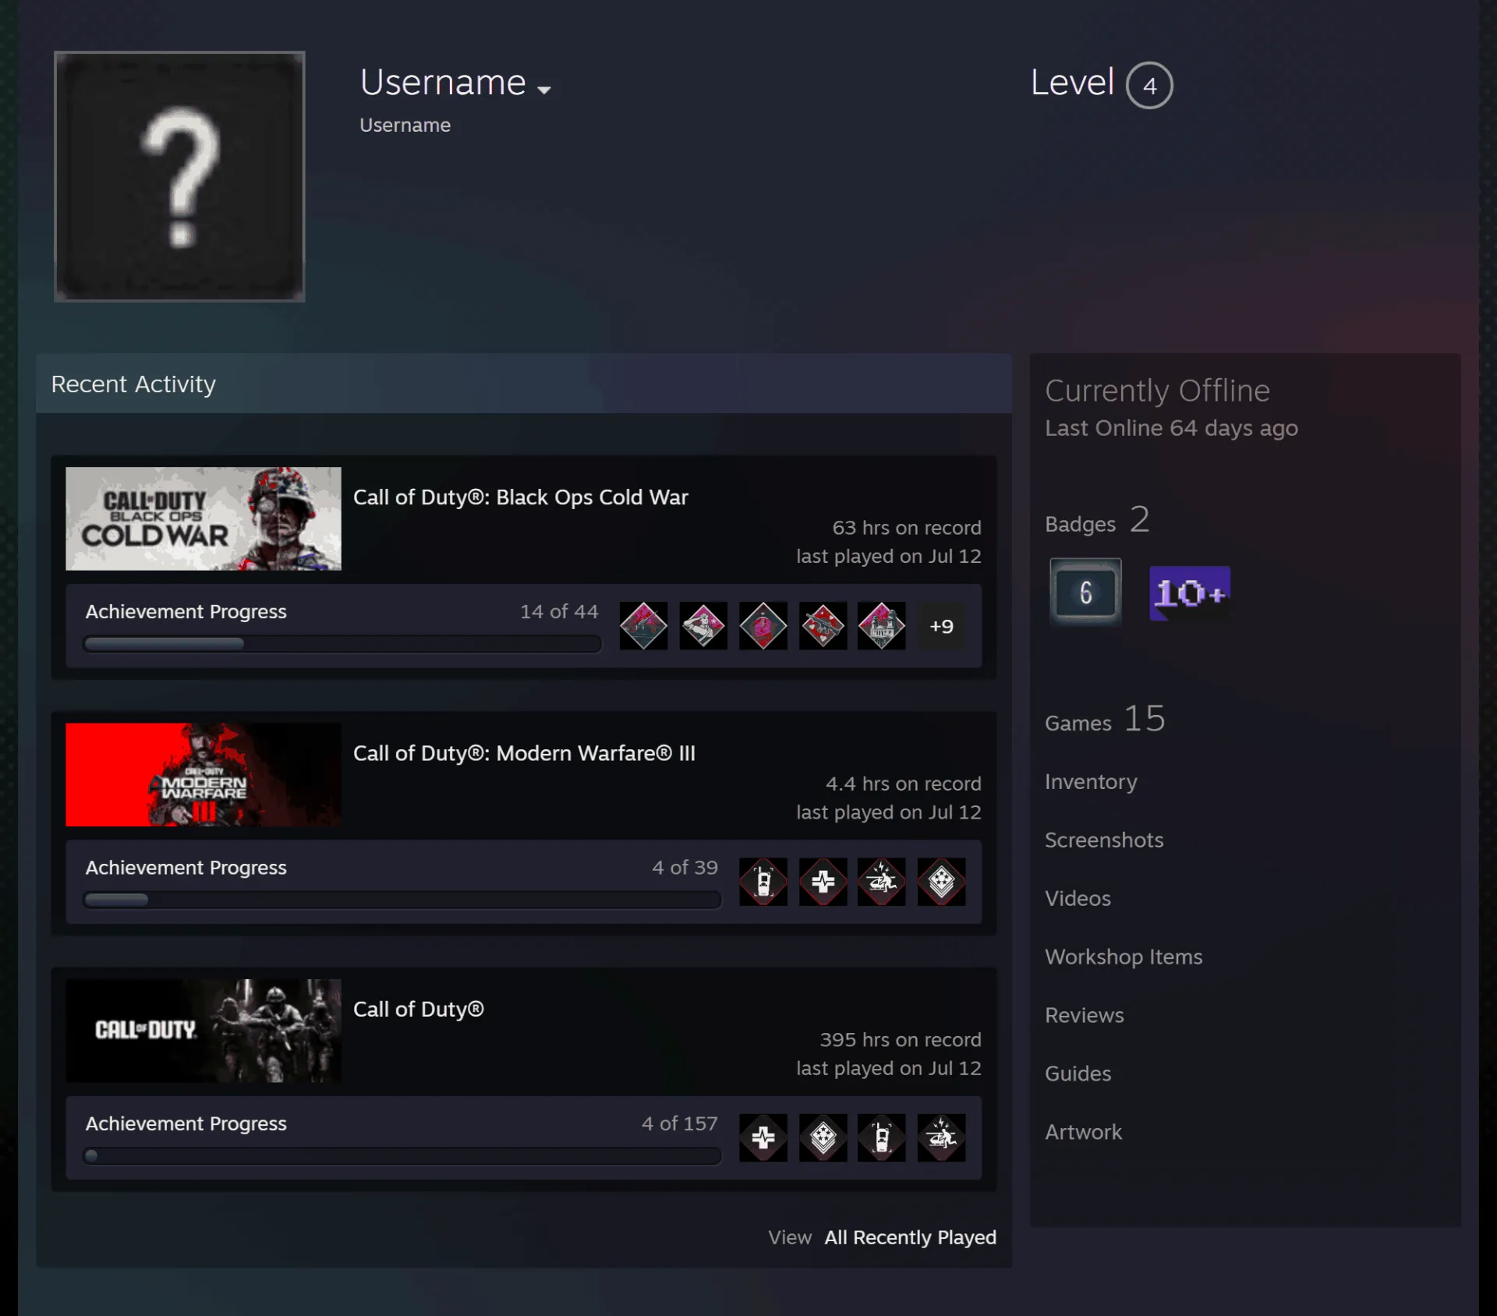Open the Screenshots link

(1104, 840)
